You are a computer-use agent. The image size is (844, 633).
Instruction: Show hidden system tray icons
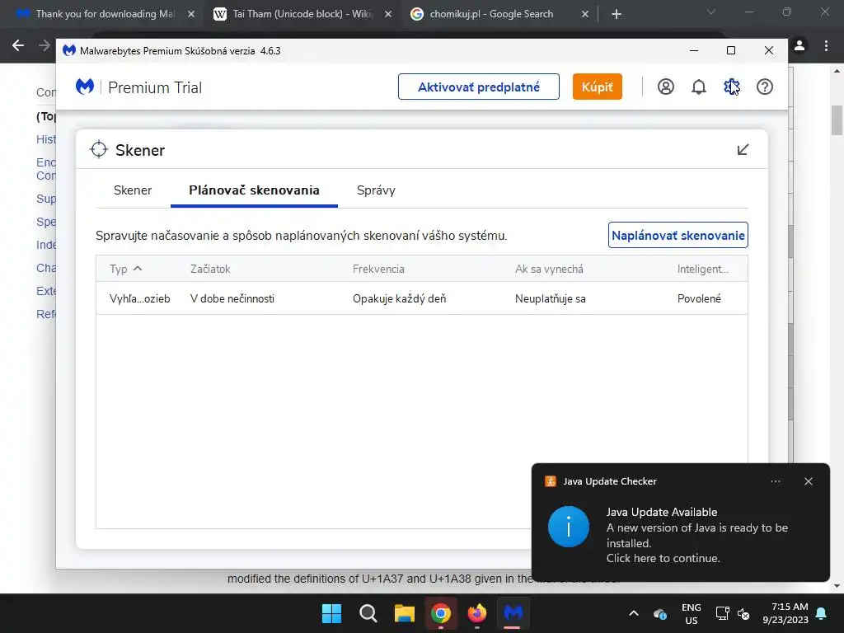[x=634, y=613]
